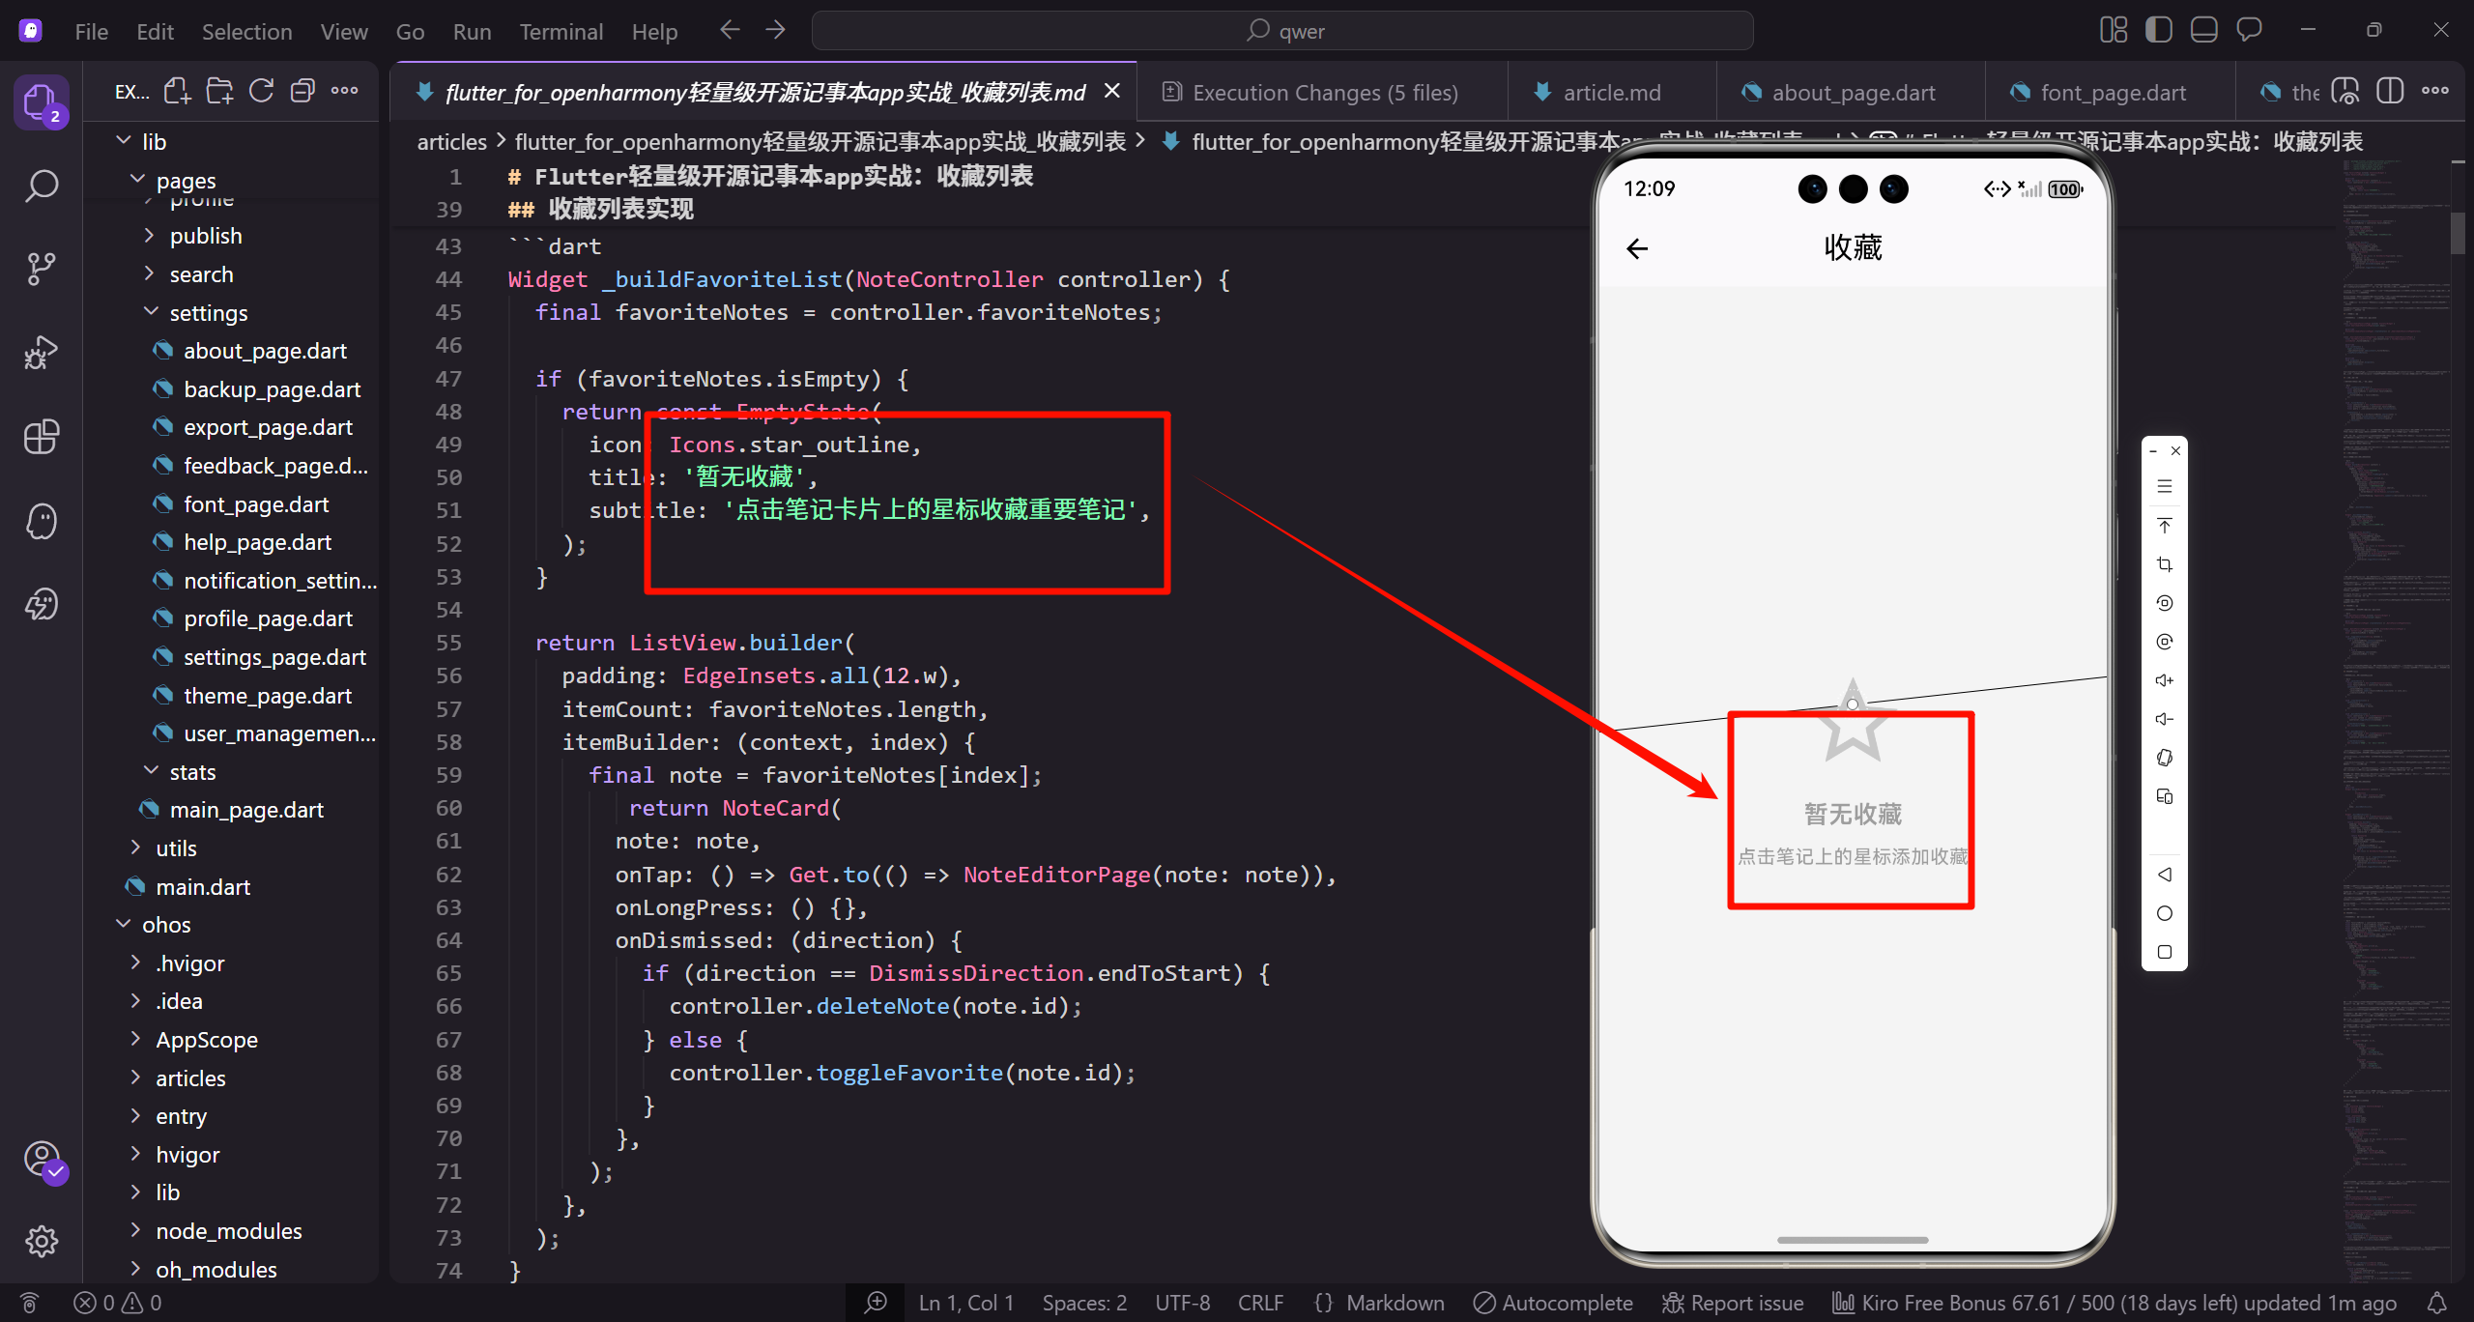Open the File menu
This screenshot has width=2474, height=1322.
click(92, 31)
